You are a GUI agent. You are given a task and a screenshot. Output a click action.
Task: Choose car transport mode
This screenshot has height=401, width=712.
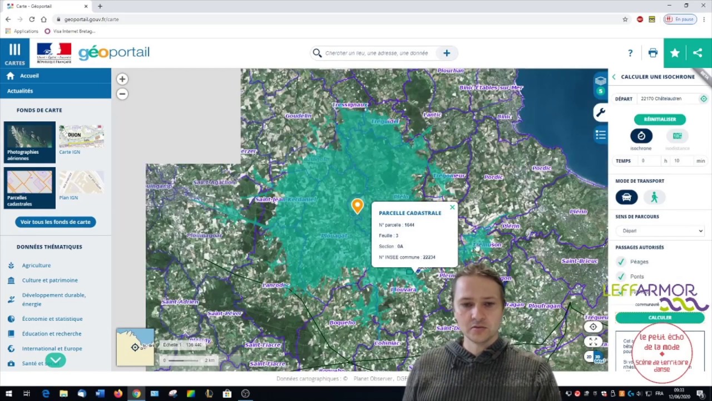pyautogui.click(x=626, y=197)
